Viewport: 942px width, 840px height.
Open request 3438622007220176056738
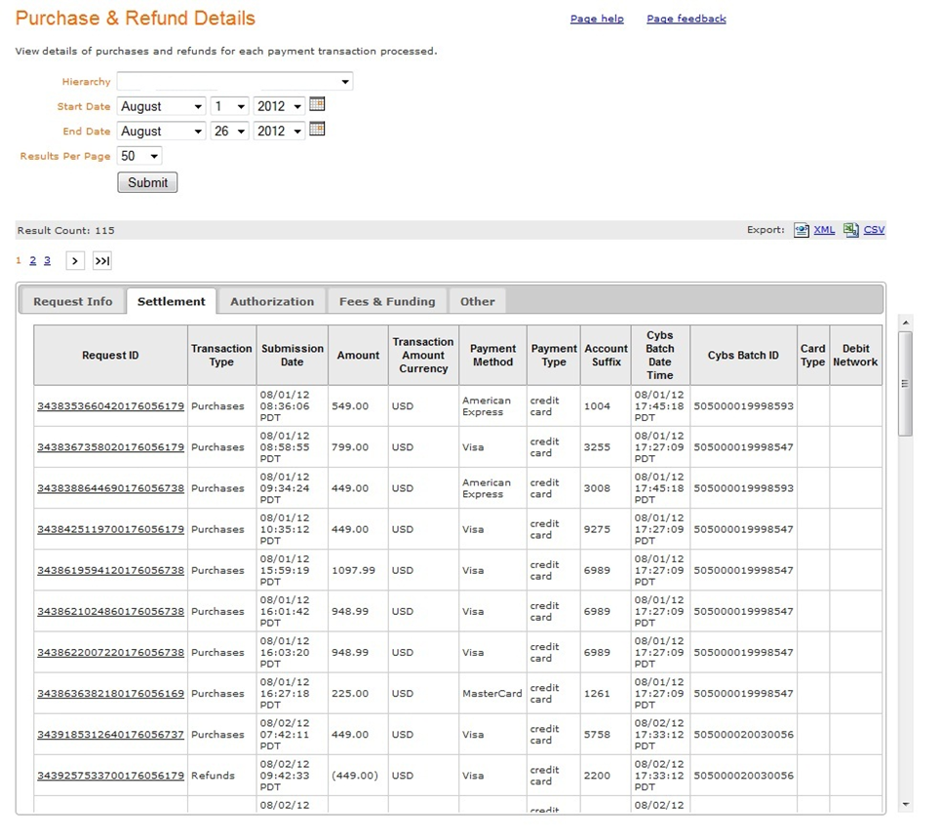pos(110,653)
